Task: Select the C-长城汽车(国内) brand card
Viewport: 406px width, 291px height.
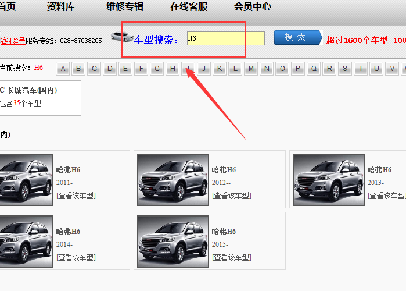Action: (x=40, y=98)
